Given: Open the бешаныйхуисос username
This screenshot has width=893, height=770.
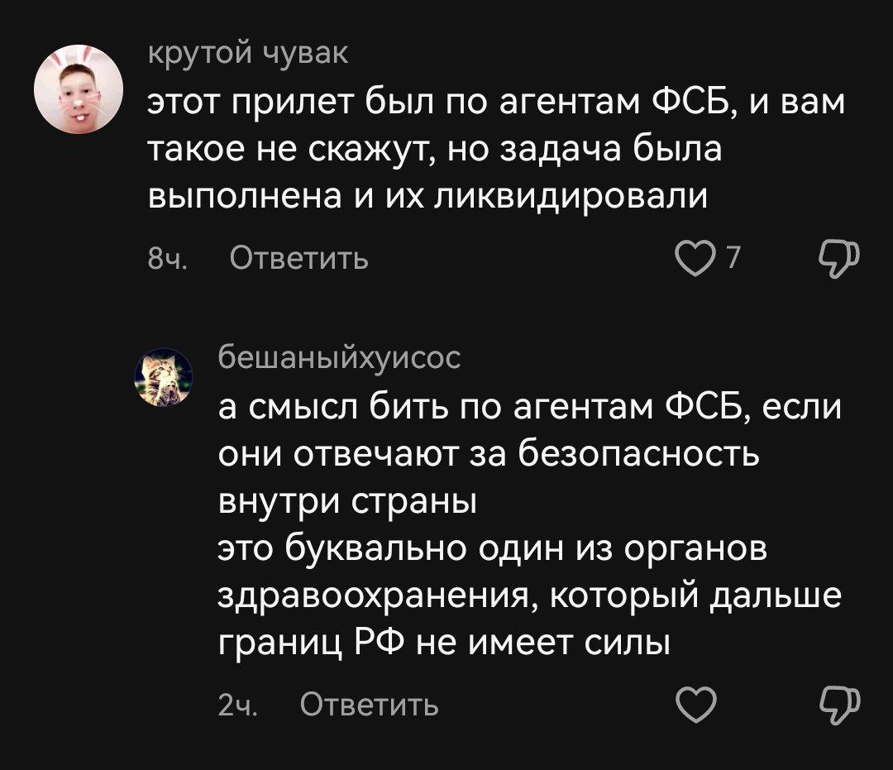Looking at the screenshot, I should 340,356.
